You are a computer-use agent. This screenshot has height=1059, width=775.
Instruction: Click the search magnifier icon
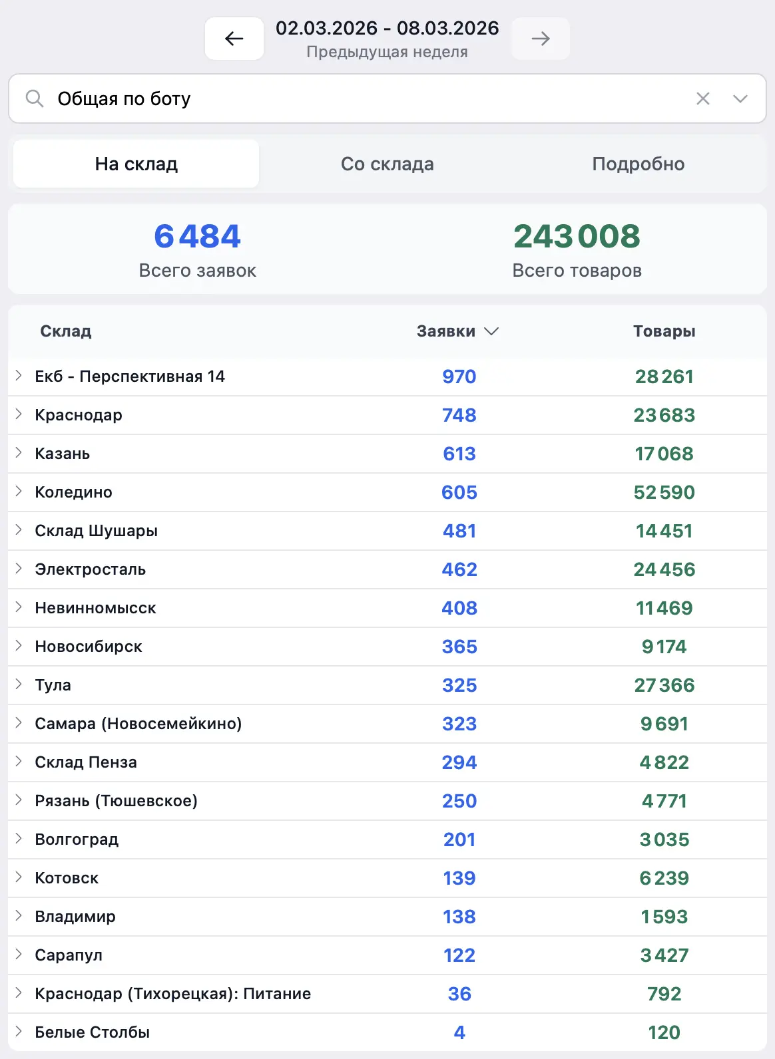(35, 98)
